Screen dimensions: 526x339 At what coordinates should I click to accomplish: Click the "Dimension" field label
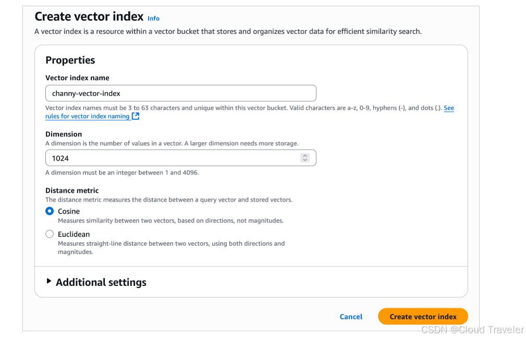pyautogui.click(x=64, y=134)
